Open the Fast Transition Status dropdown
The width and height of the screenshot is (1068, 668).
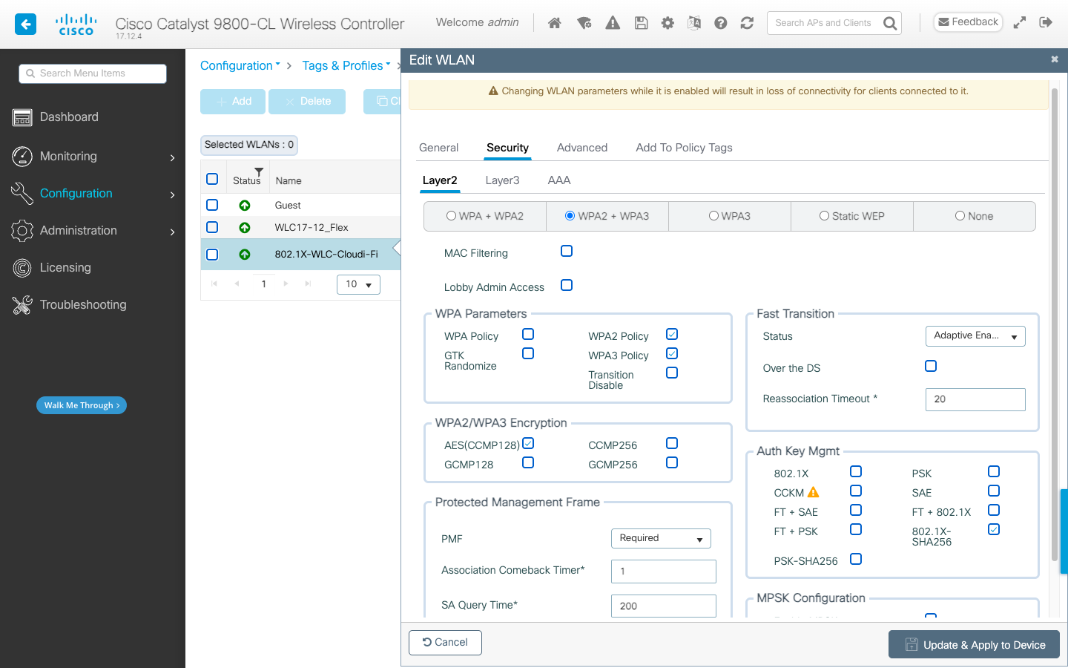pos(975,335)
